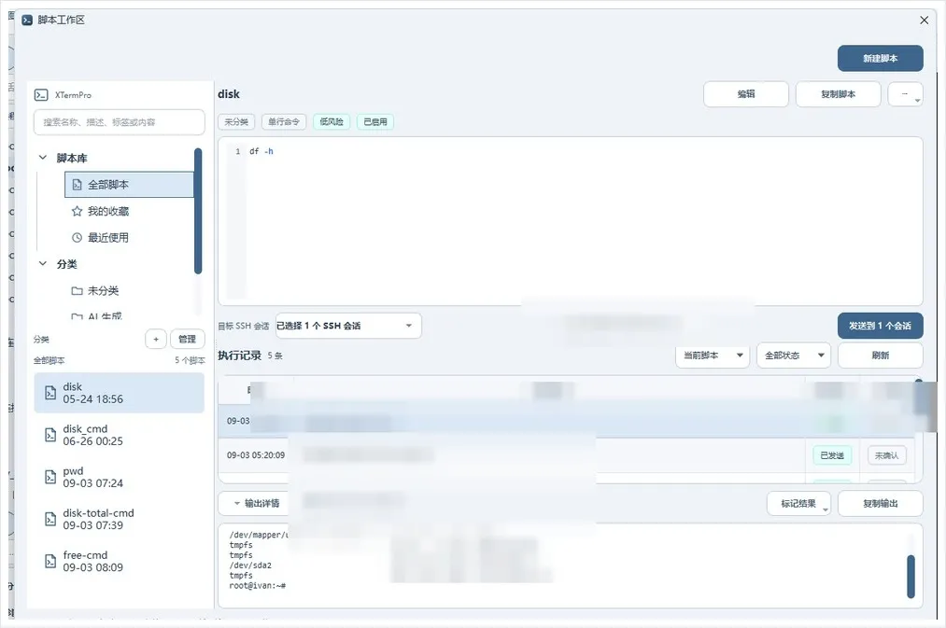This screenshot has height=628, width=946.
Task: Focus the script search input field
Action: click(120, 122)
